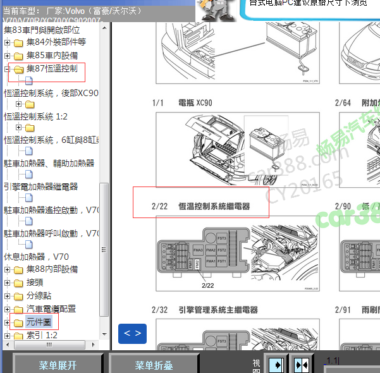Image resolution: width=380 pixels, height=373 pixels.
Task: Expand the 集84外裝部件等 tree node
Action: pos(7,43)
